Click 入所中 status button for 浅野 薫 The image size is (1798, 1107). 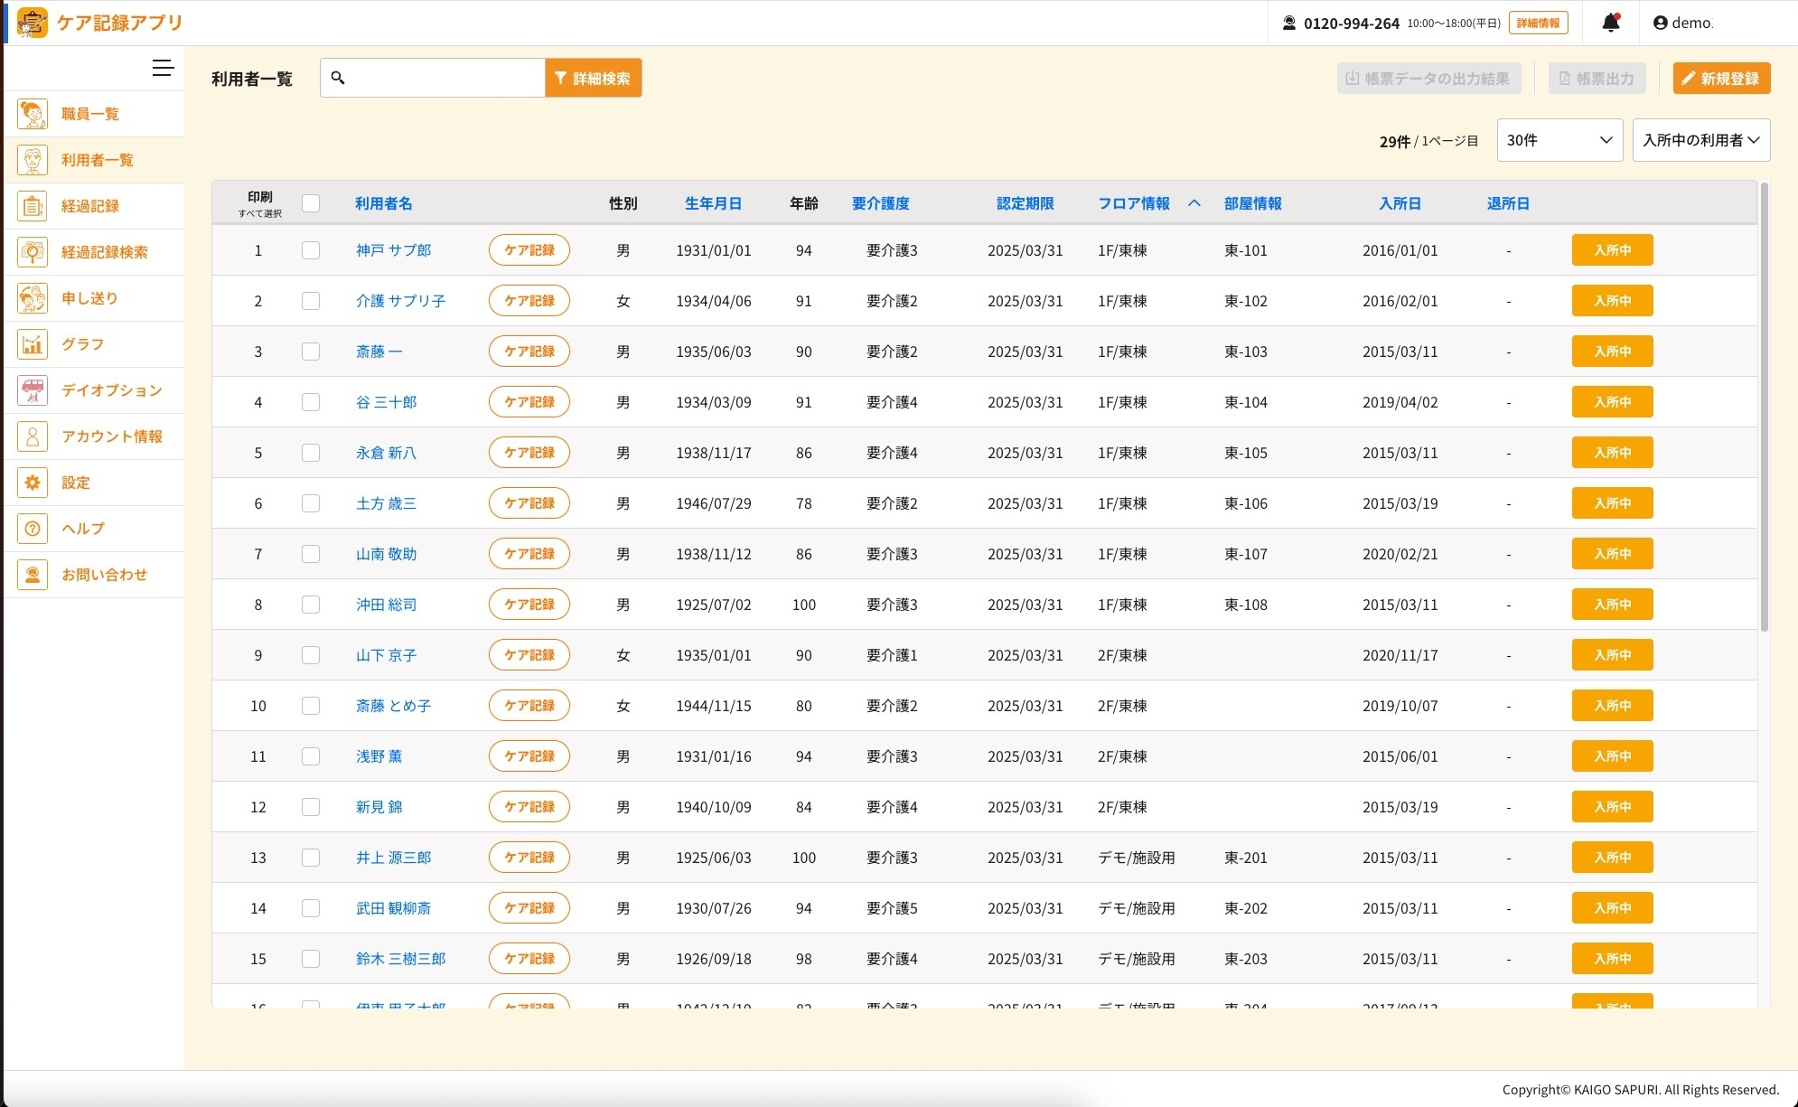coord(1612,756)
